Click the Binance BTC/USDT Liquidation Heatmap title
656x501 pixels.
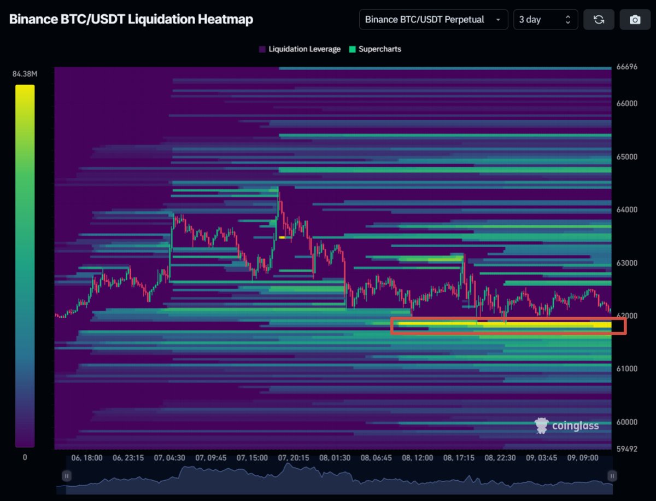(131, 20)
